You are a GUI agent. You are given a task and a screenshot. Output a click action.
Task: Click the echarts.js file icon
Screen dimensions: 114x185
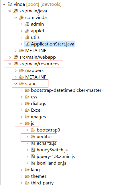33,143
